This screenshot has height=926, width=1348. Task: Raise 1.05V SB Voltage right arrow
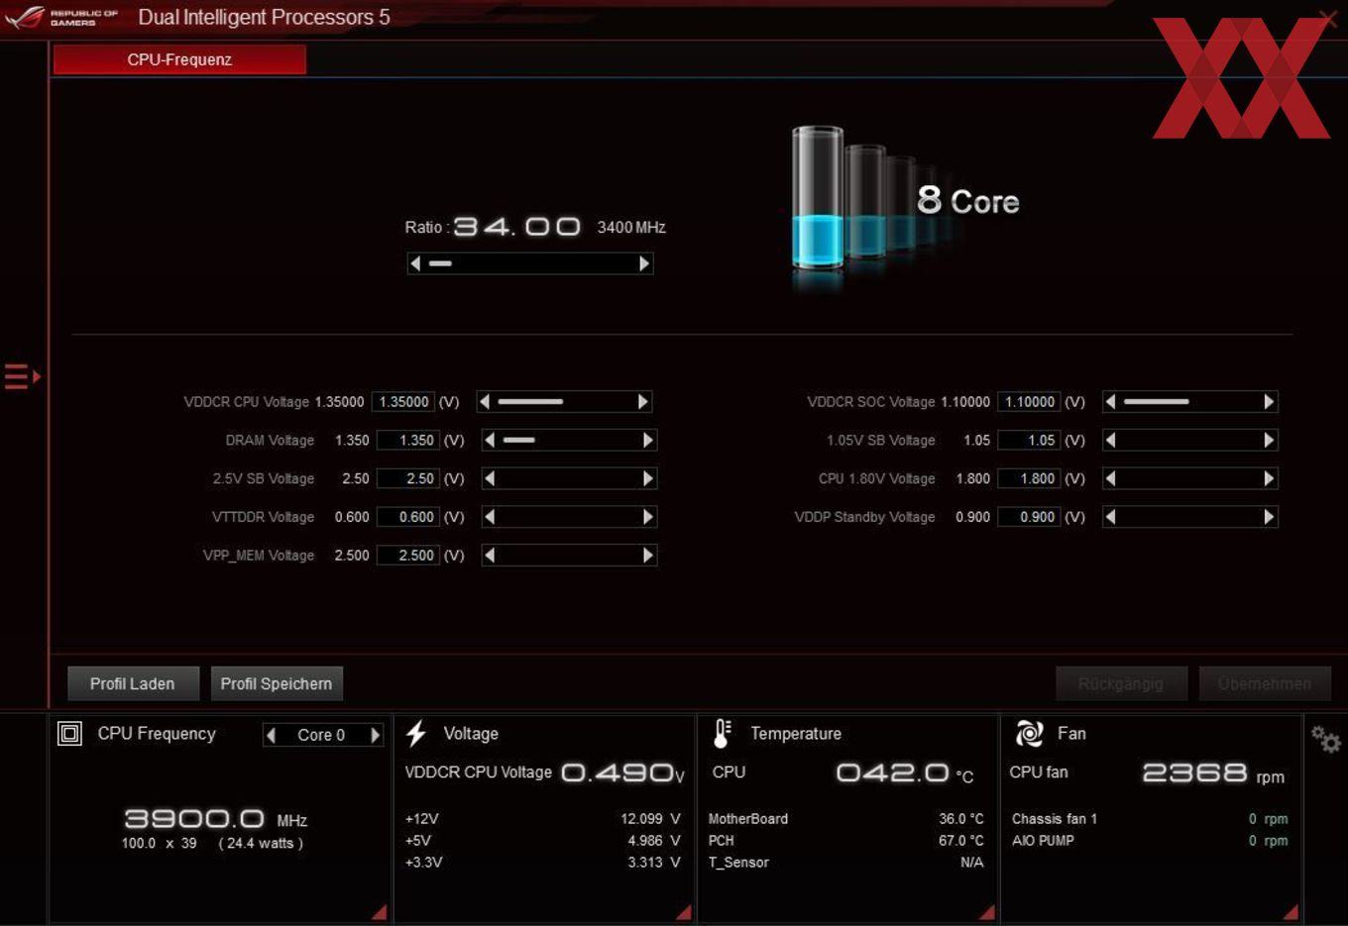(1269, 441)
